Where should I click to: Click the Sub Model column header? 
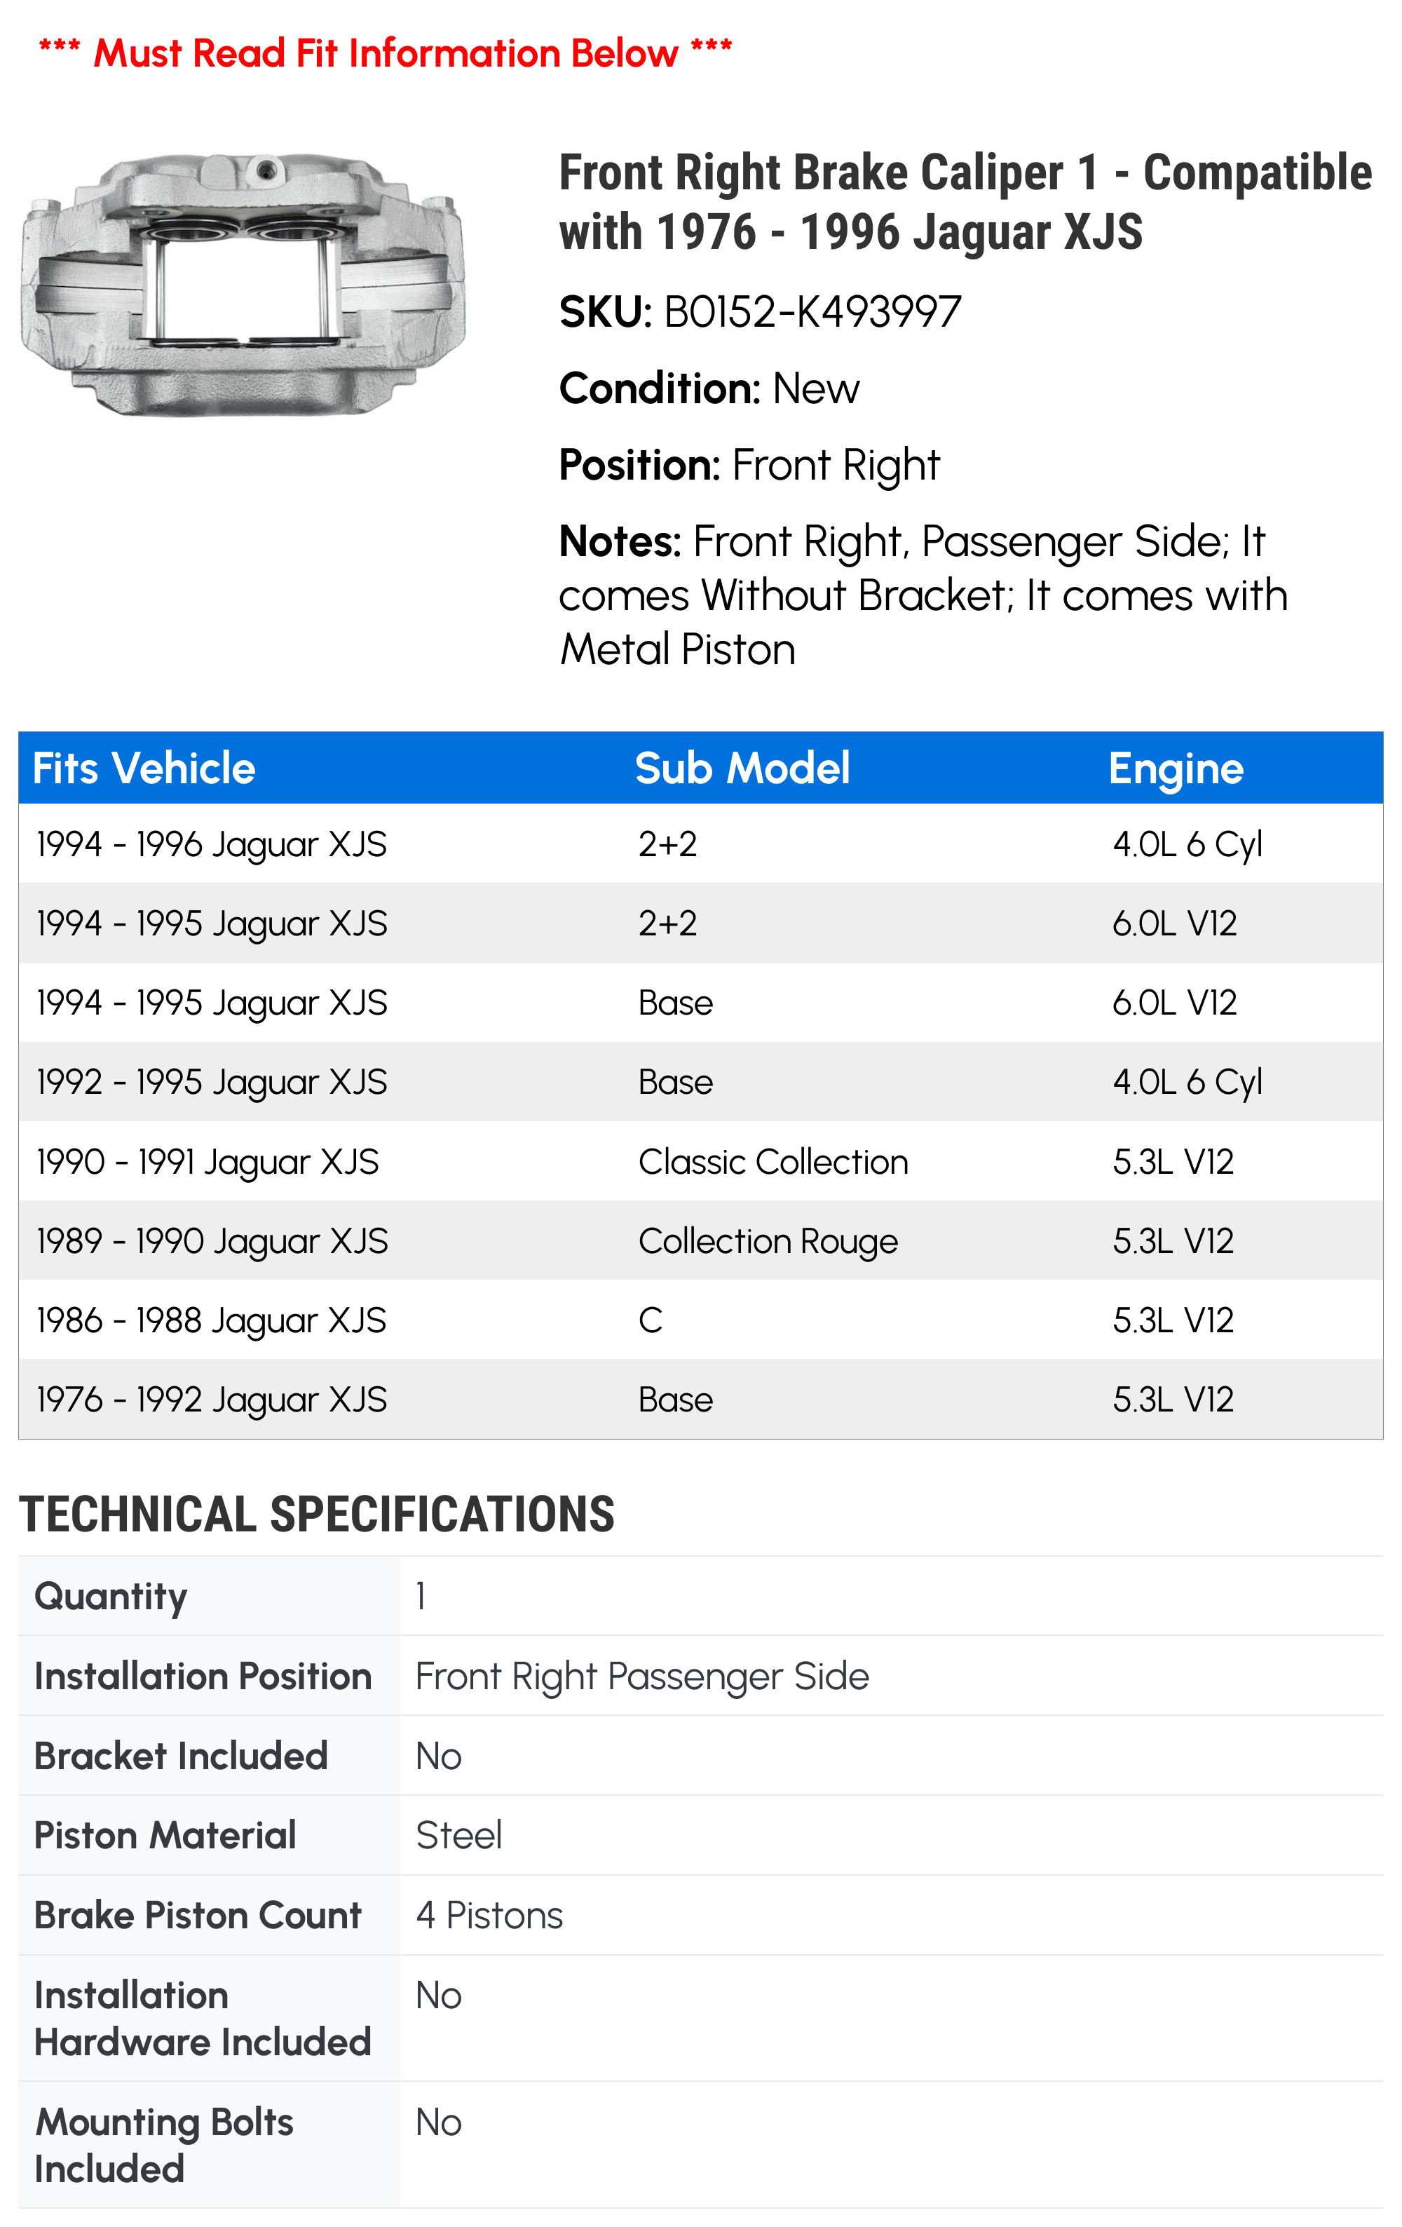pos(742,769)
